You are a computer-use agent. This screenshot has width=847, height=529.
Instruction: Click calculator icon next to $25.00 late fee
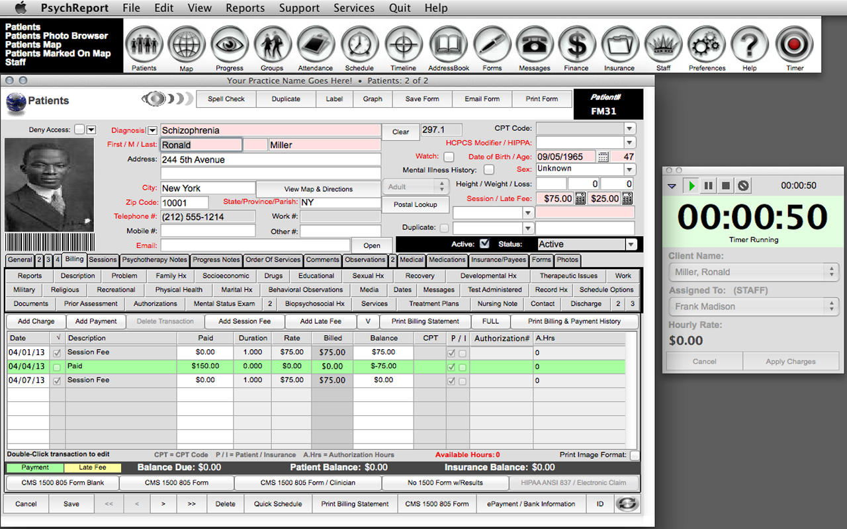[627, 198]
